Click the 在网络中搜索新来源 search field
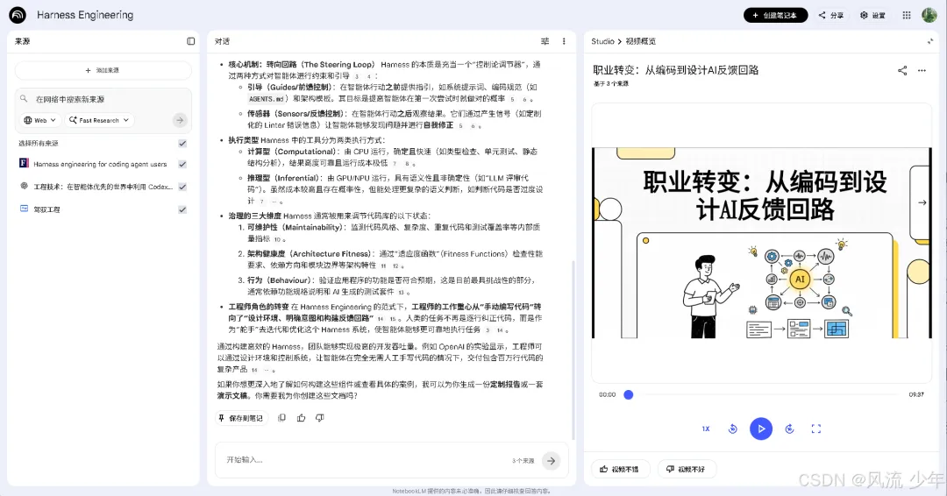This screenshot has width=947, height=496. coord(103,99)
